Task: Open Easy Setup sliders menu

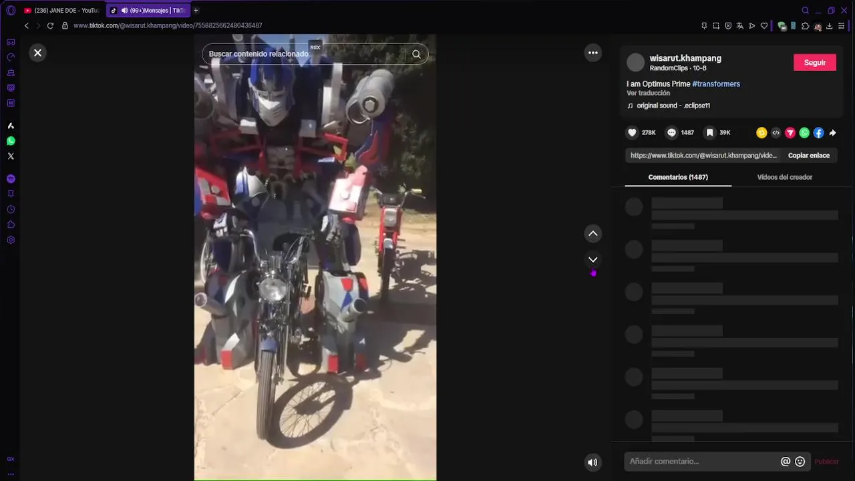Action: 841,26
